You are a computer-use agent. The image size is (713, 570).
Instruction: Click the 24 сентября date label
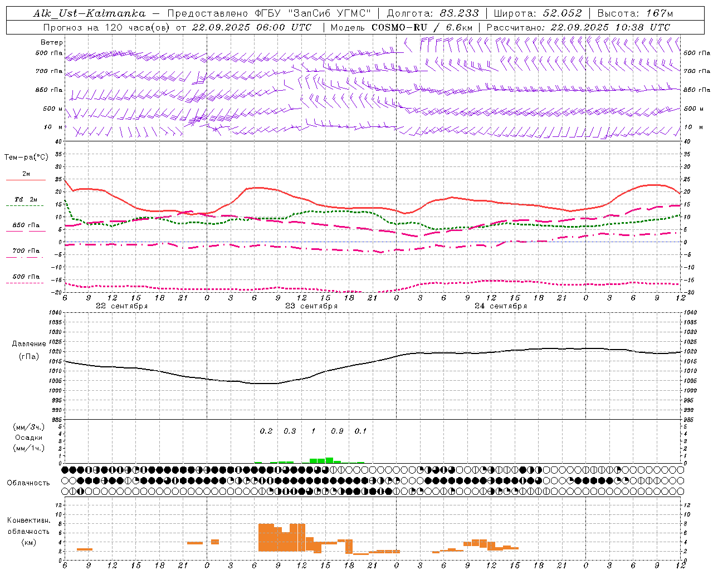pos(501,306)
